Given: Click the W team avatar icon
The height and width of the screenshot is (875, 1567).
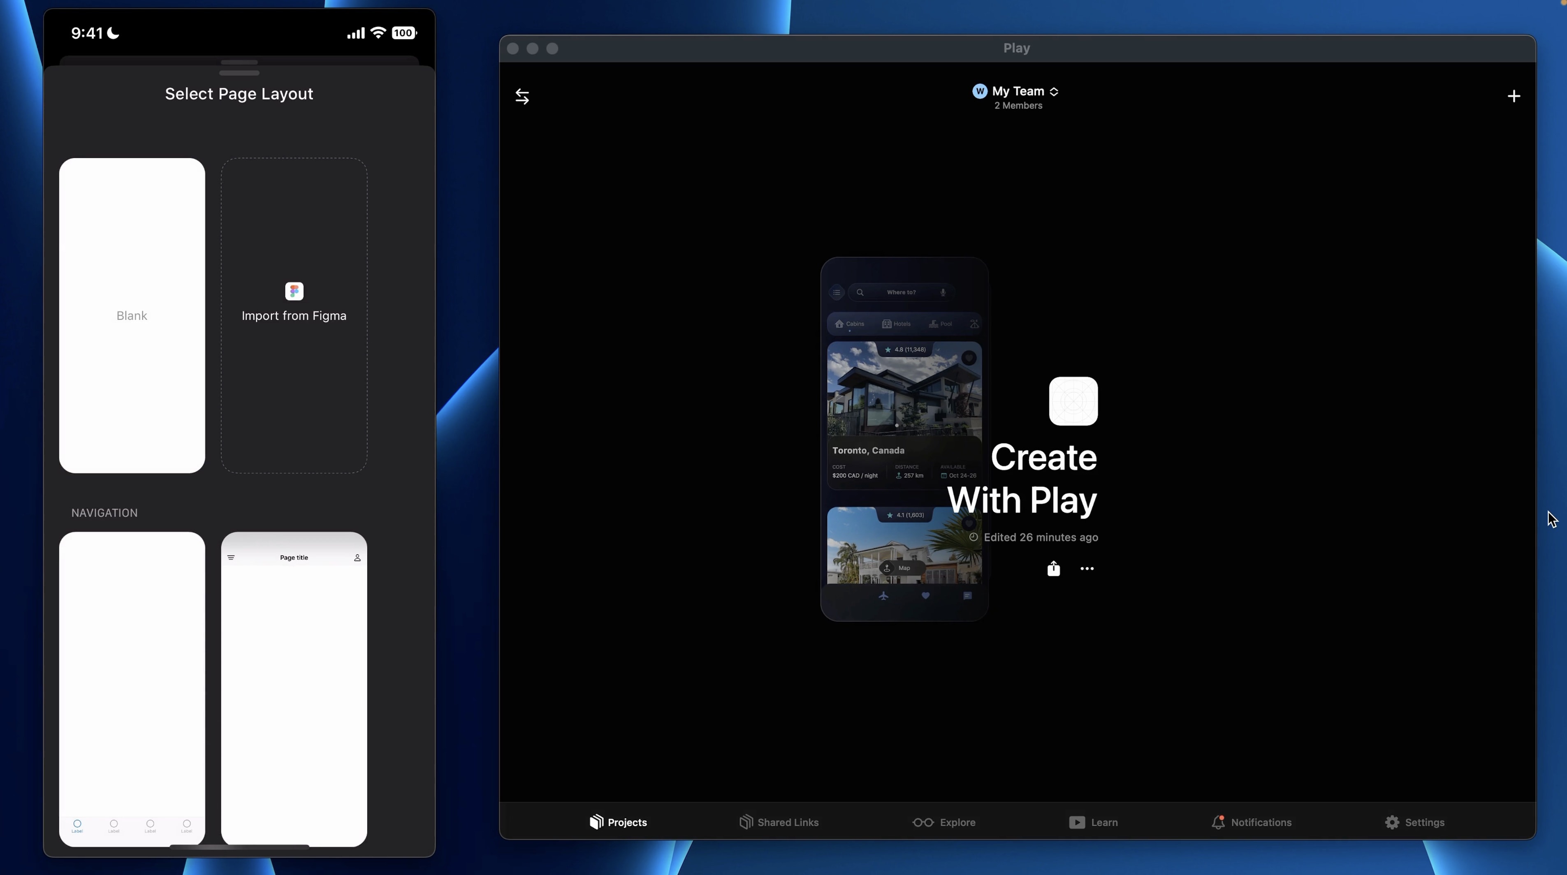Looking at the screenshot, I should pos(979,91).
